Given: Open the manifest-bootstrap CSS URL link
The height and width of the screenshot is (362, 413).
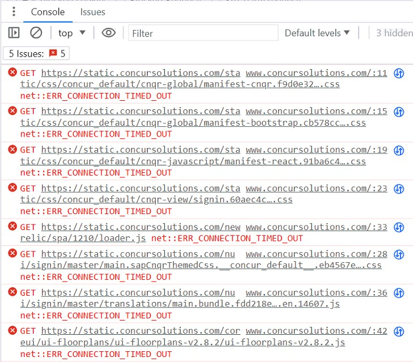Looking at the screenshot, I should click(193, 122).
